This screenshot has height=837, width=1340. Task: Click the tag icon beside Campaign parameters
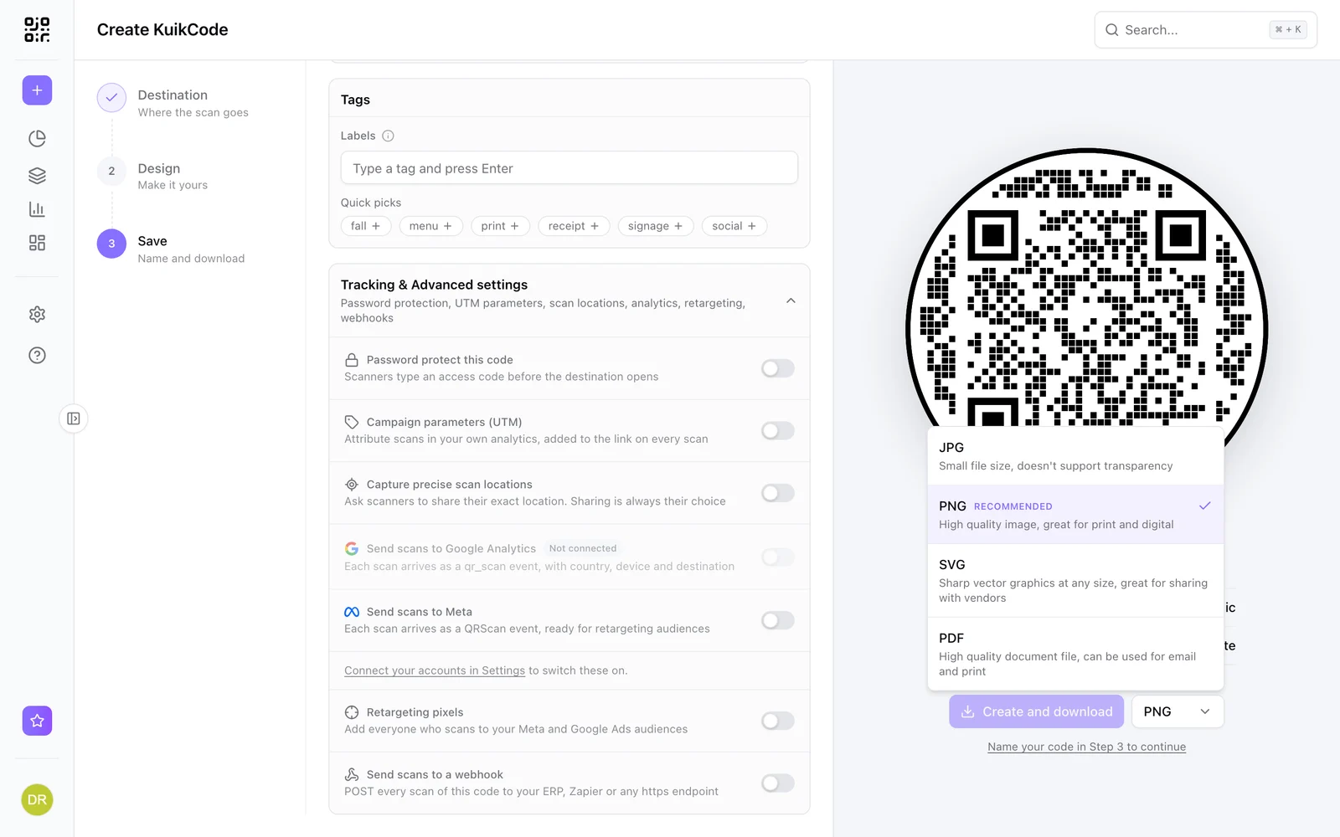[352, 422]
